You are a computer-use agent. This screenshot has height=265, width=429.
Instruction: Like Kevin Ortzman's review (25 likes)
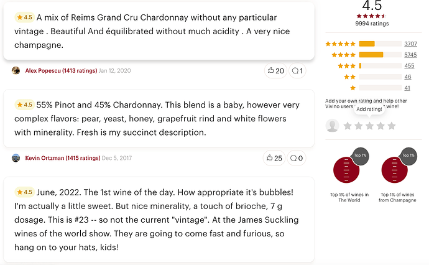tap(275, 158)
